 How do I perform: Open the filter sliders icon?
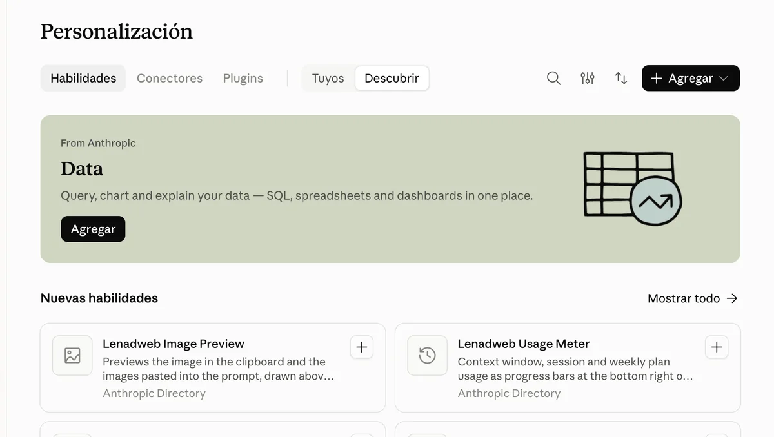point(587,78)
